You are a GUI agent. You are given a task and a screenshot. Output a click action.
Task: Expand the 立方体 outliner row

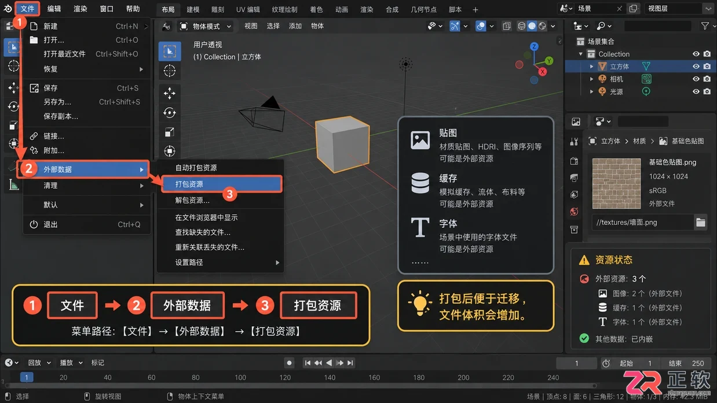tap(592, 66)
